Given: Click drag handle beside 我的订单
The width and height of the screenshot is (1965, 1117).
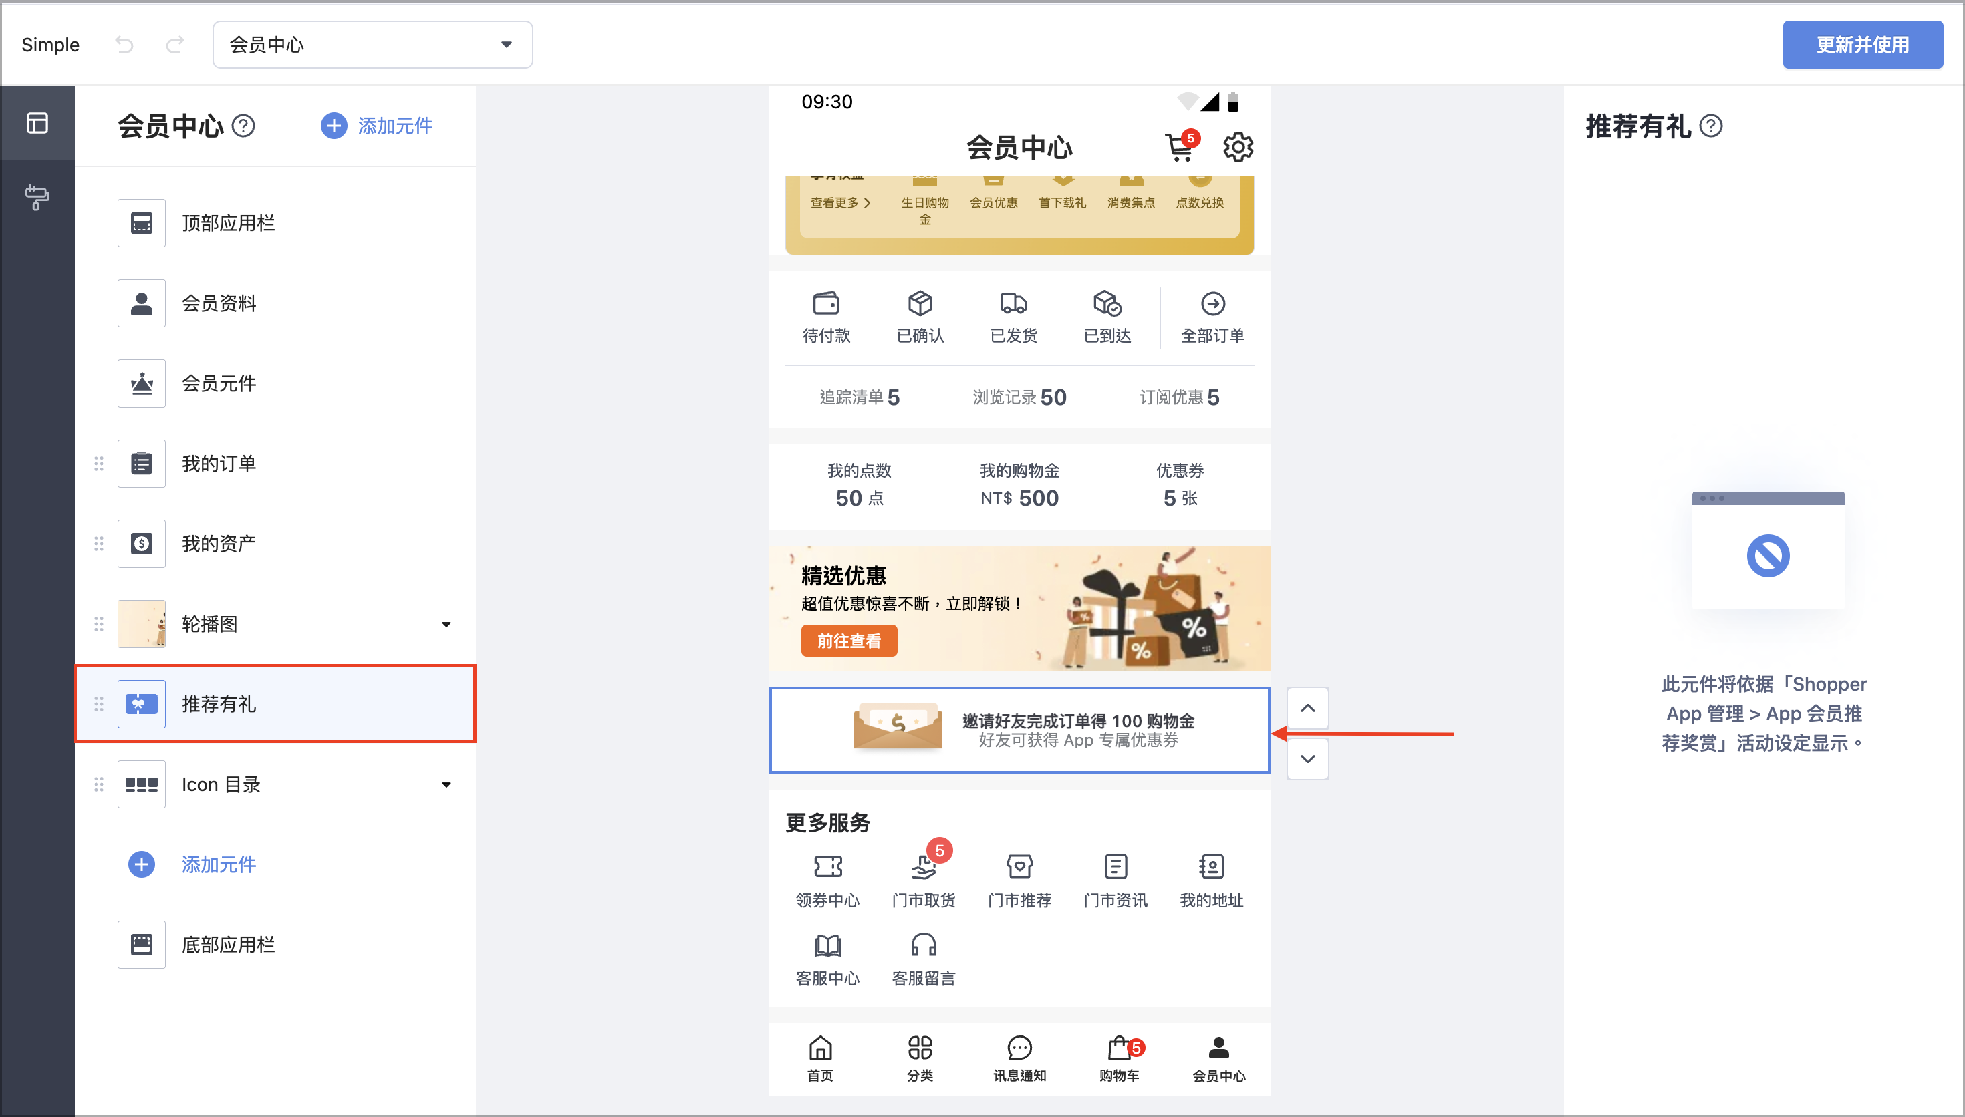Looking at the screenshot, I should tap(98, 464).
